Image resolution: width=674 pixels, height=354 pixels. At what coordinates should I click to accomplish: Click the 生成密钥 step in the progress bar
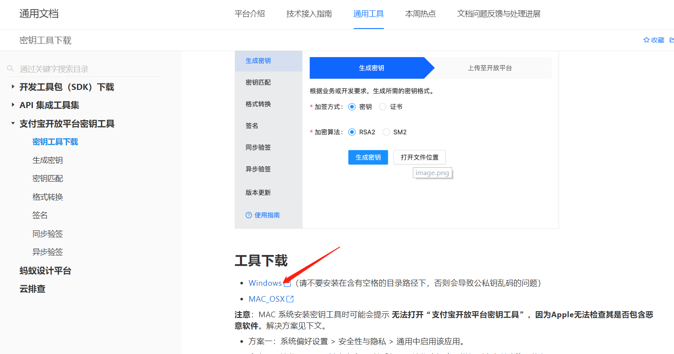point(371,68)
